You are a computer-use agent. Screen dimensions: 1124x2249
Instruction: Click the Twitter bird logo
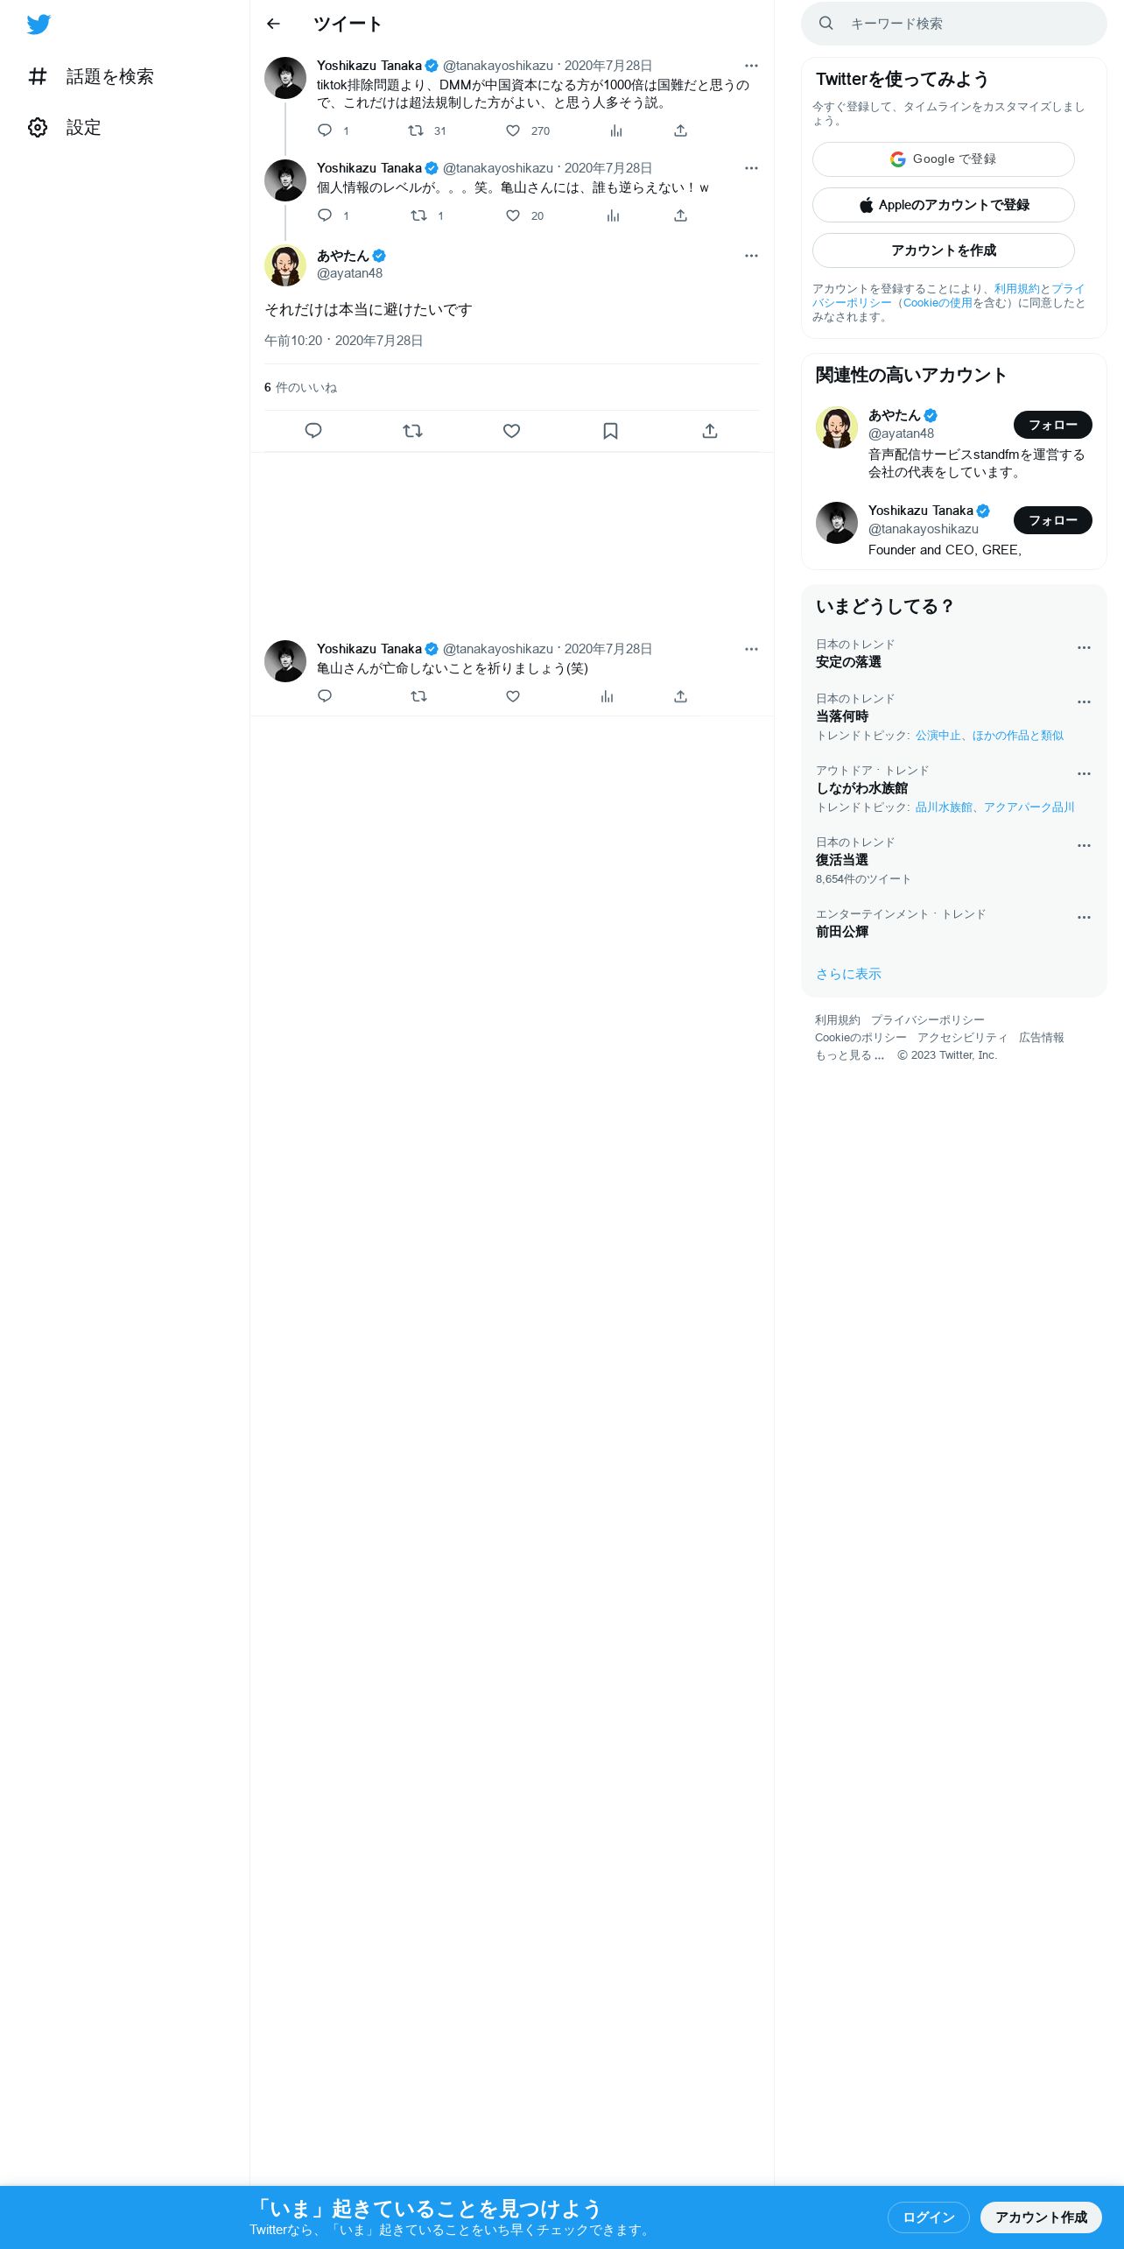pos(39,25)
